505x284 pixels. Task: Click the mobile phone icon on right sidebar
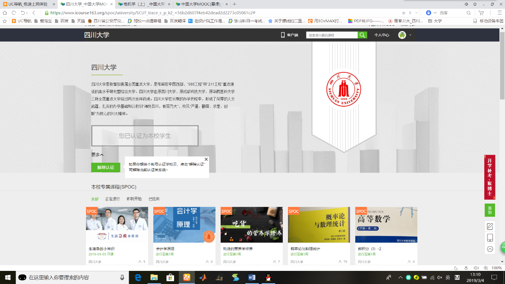(x=490, y=237)
